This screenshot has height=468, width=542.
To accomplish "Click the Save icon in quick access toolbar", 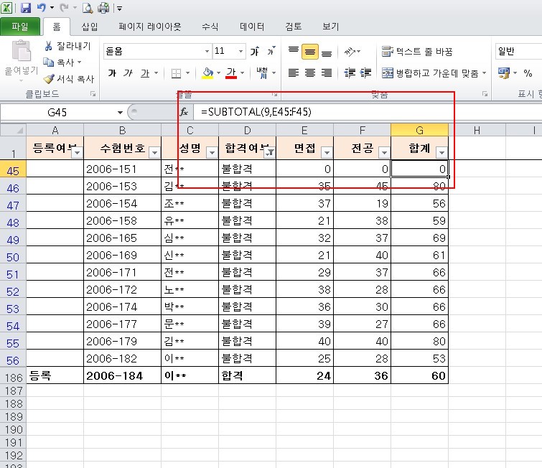I will click(x=26, y=8).
